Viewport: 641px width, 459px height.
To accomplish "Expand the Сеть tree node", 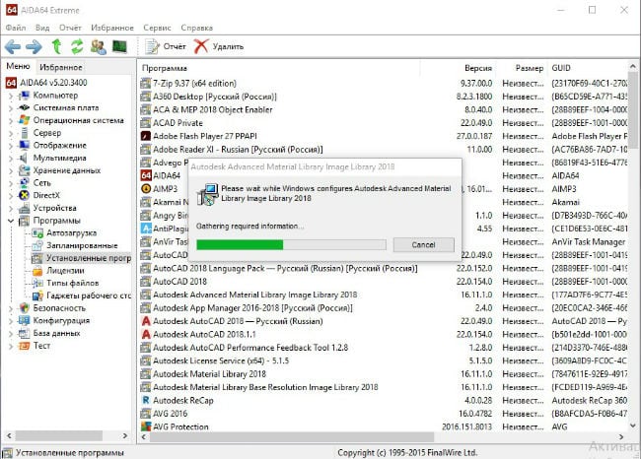I will (11, 183).
